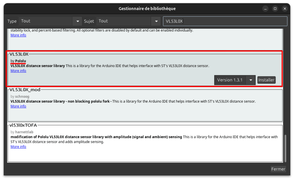
Task: Click author name harnettlab
Action: click(x=24, y=132)
